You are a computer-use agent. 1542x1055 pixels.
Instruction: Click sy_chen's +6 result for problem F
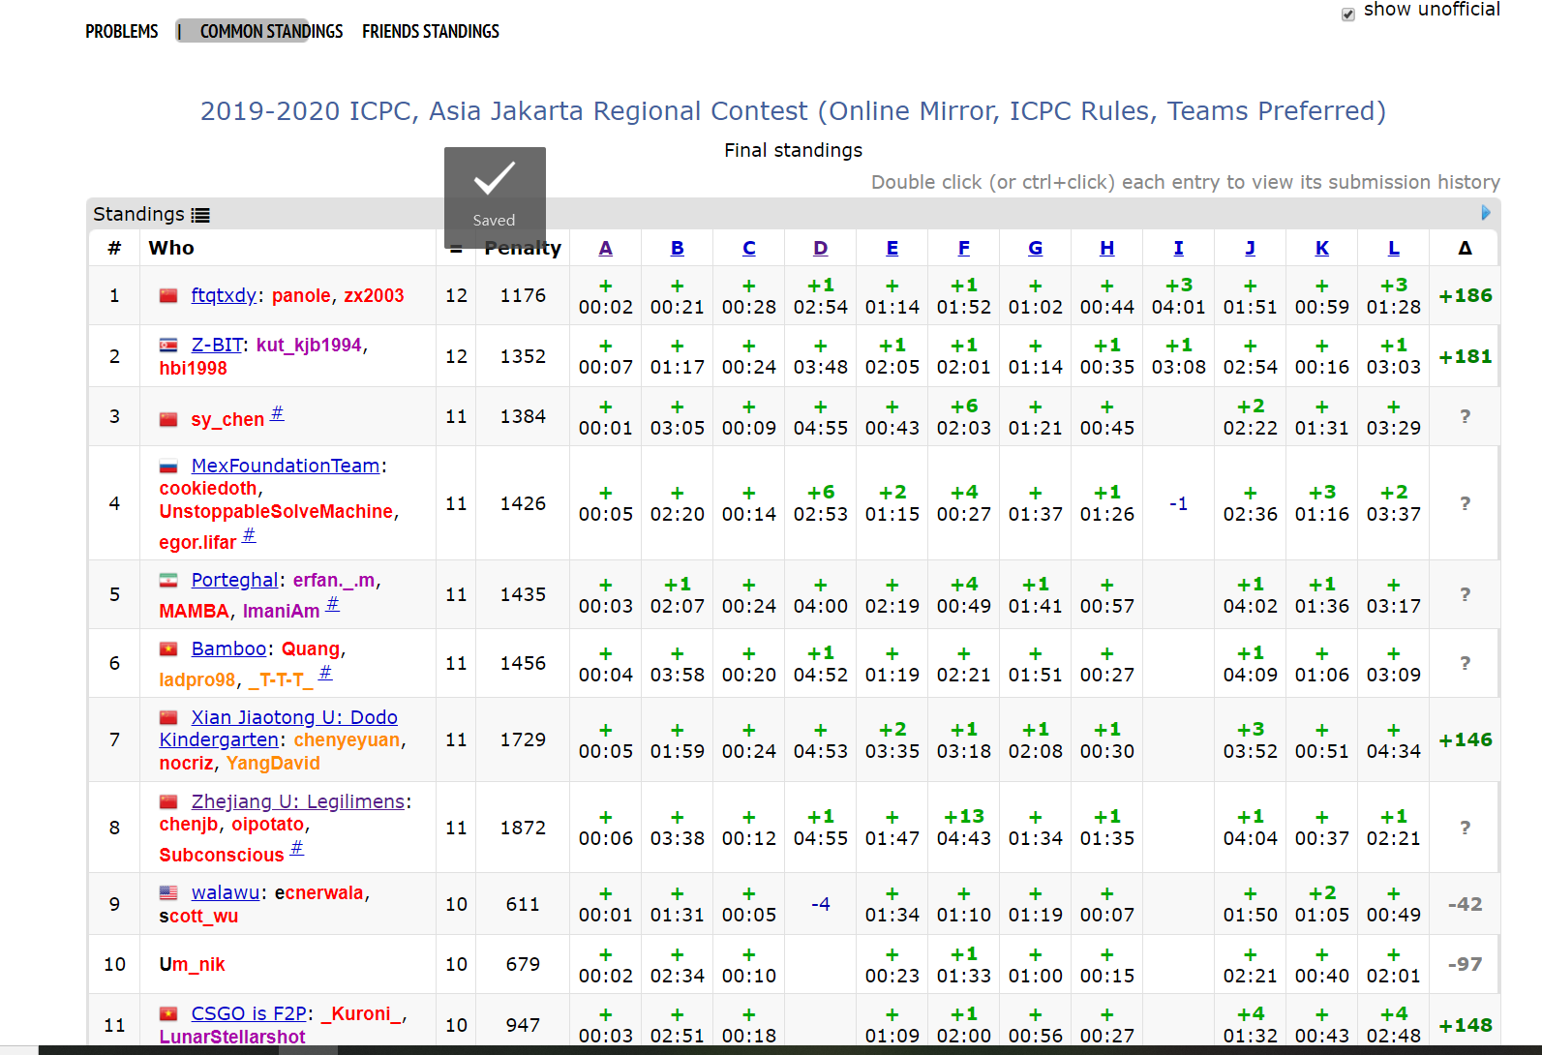coord(964,417)
